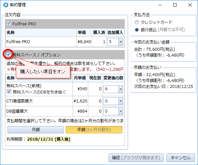Click 次回のお支払い日：2018/12/25 text
Image resolution: width=198 pixels, height=165 pixels.
point(164,87)
